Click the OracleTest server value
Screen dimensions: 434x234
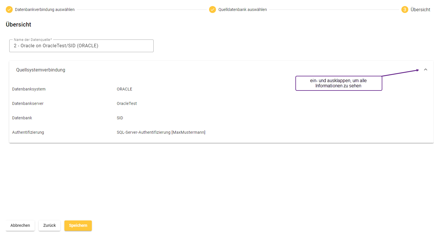click(x=127, y=103)
